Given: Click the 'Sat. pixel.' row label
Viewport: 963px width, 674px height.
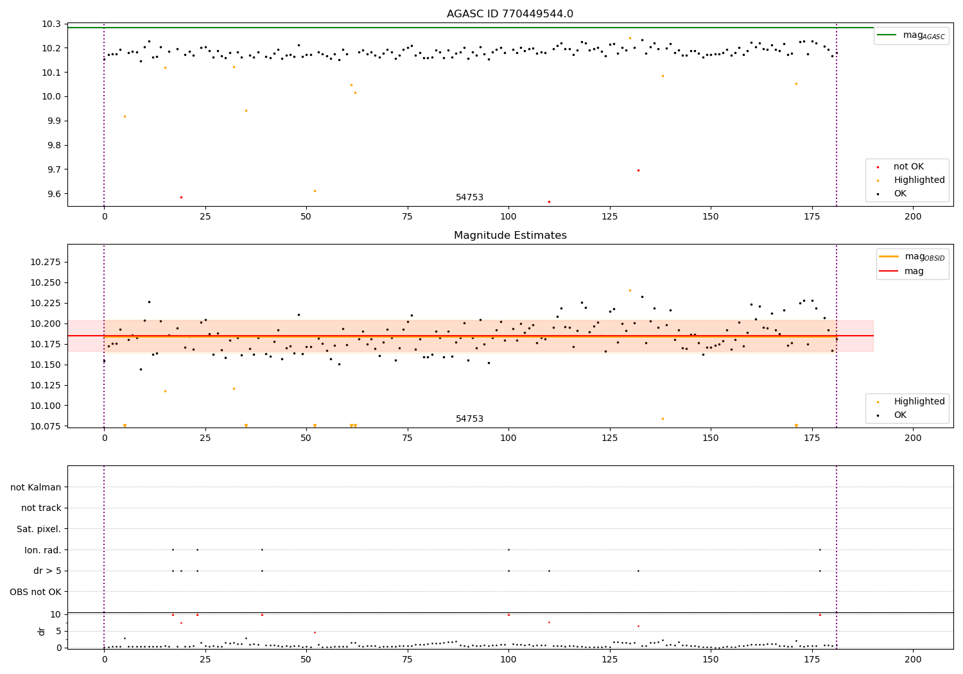Looking at the screenshot, I should [39, 529].
